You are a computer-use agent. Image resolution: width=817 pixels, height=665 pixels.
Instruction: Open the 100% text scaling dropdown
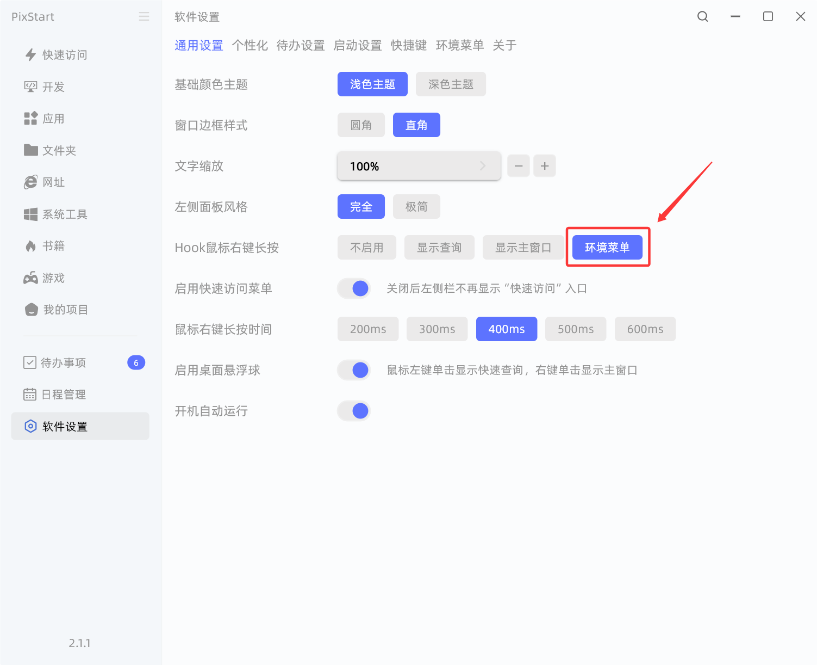(x=419, y=166)
